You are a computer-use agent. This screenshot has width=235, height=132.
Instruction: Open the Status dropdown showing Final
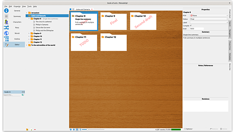(x=209, y=19)
